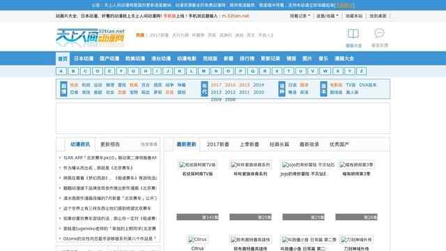The height and width of the screenshot is (251, 446).
Task: Filter by letter M
Action: pos(203,71)
